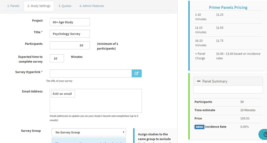Screen dimensions: 267x143
Task: Click the Add an email input
Action: click(63, 94)
